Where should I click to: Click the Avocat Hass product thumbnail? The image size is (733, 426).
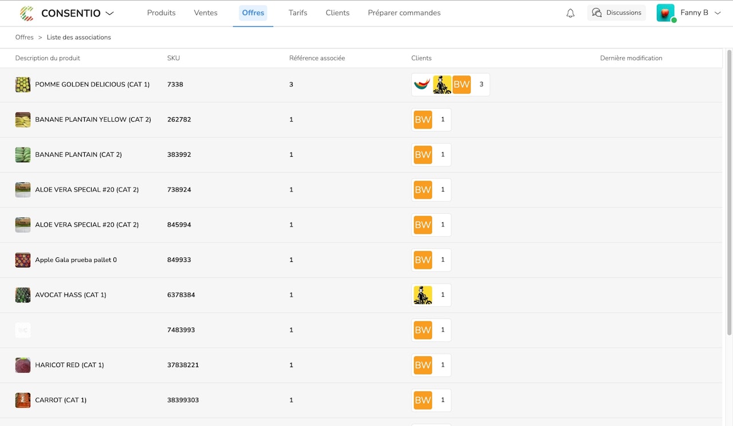point(23,295)
